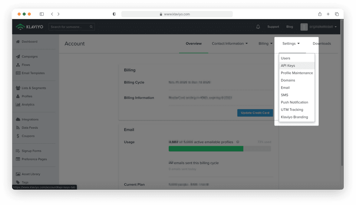Click the Integrations cloud icon
356x205 pixels.
(x=18, y=120)
